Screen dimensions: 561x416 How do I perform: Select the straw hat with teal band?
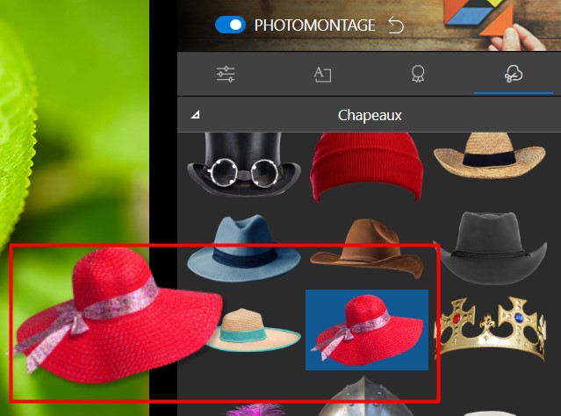[257, 330]
